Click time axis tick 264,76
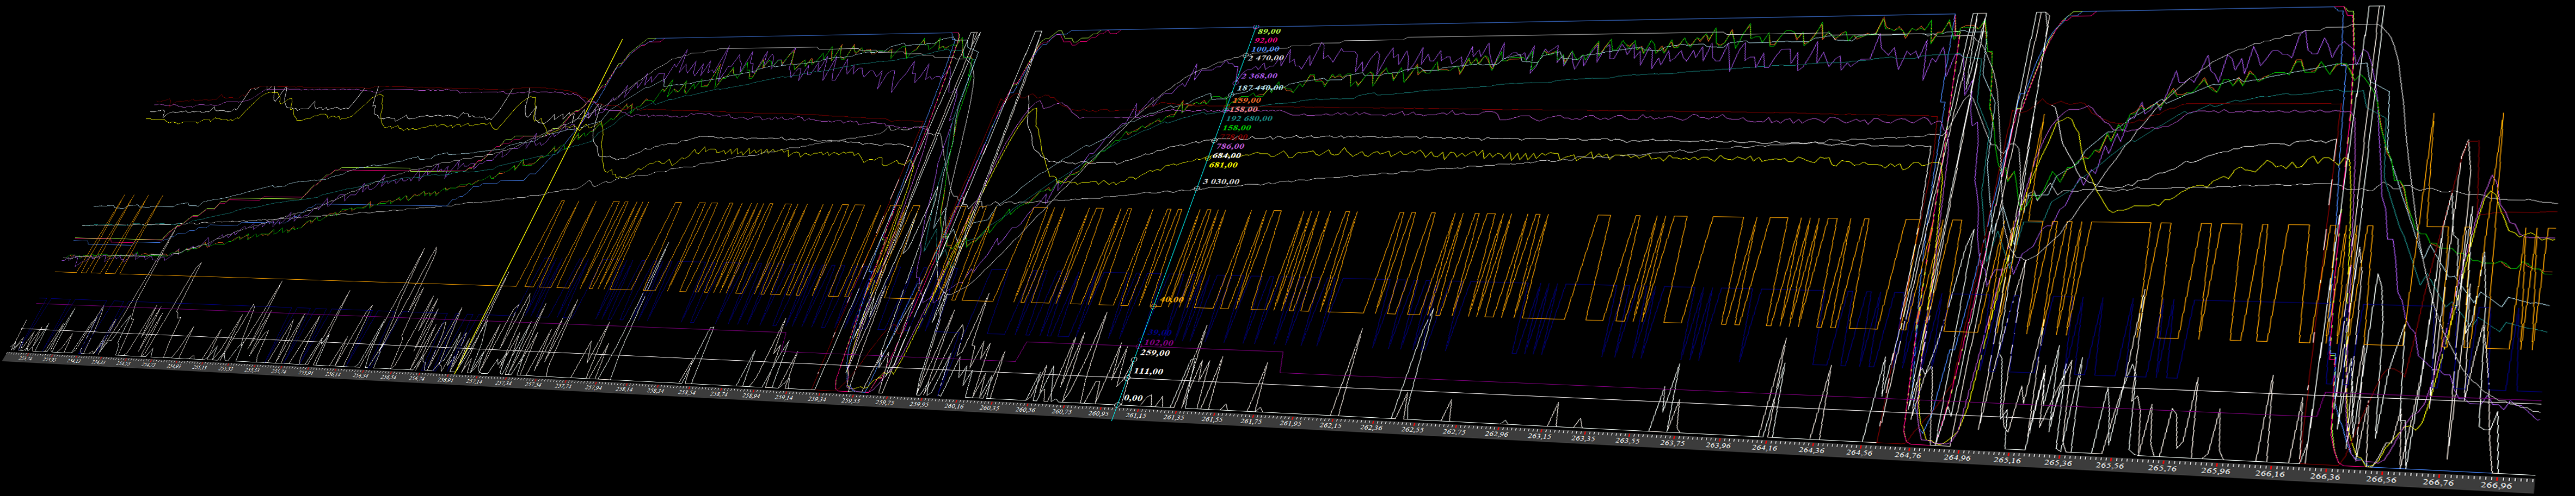Image resolution: width=2575 pixels, height=496 pixels. (1908, 456)
